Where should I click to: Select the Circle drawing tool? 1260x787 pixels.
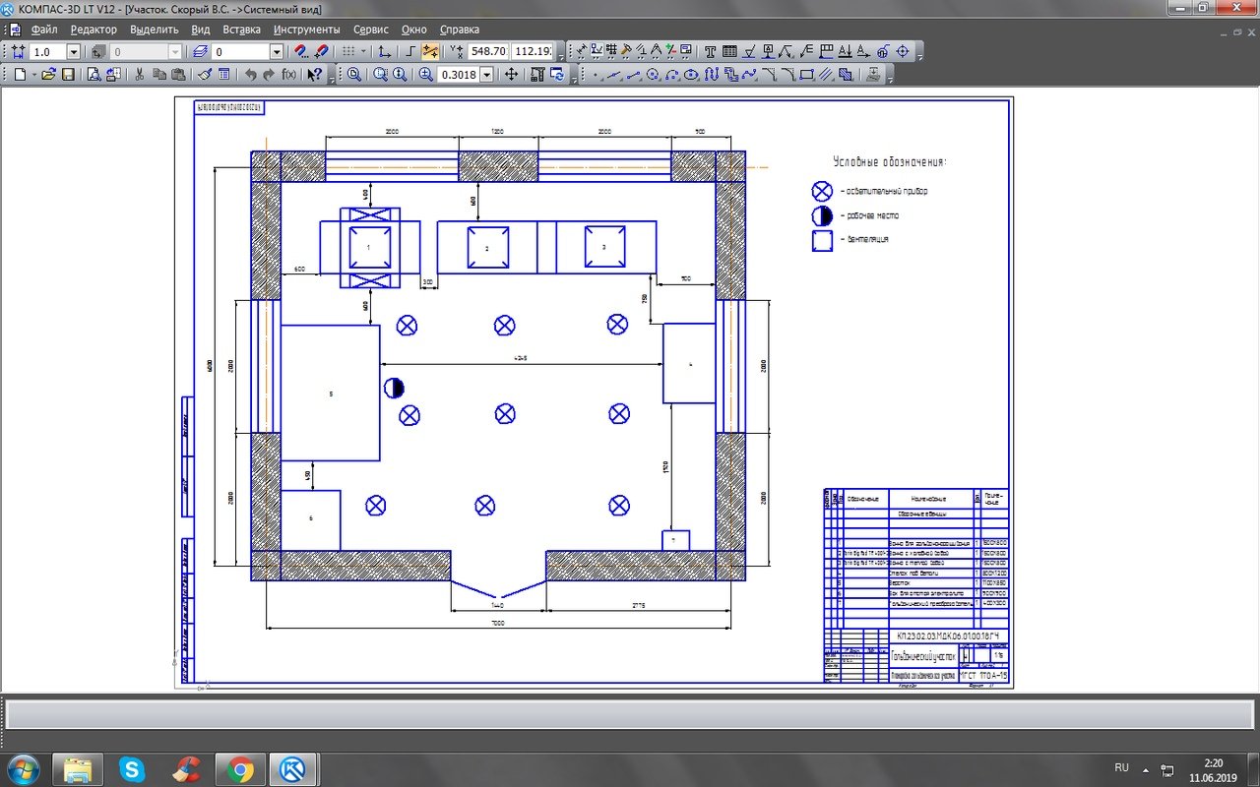[653, 75]
